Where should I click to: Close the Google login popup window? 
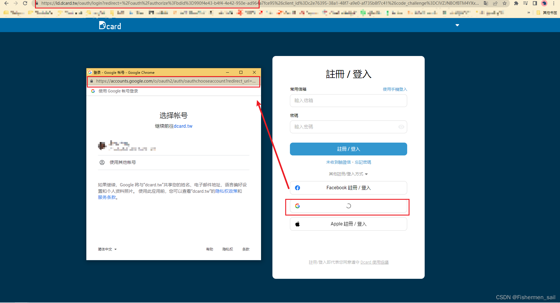tap(254, 72)
